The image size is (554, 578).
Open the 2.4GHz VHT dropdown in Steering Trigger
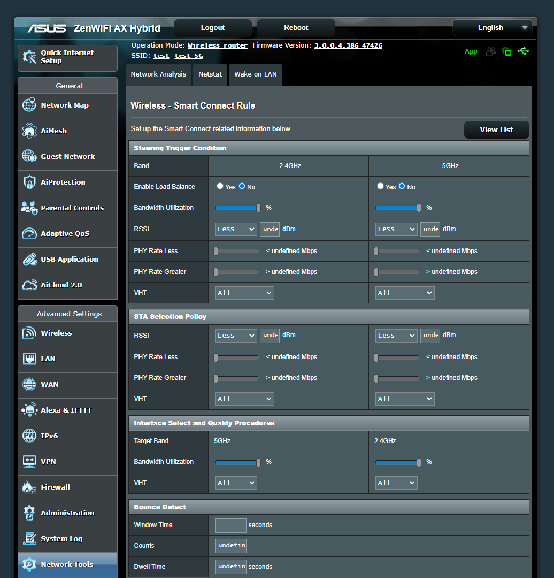pyautogui.click(x=244, y=293)
